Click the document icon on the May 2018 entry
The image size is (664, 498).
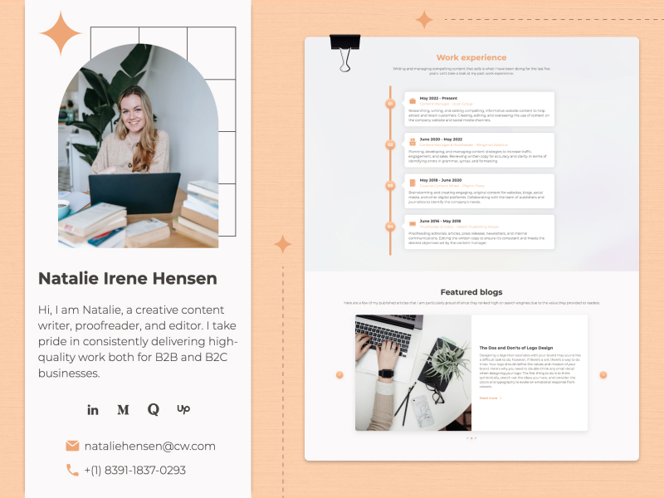413,181
